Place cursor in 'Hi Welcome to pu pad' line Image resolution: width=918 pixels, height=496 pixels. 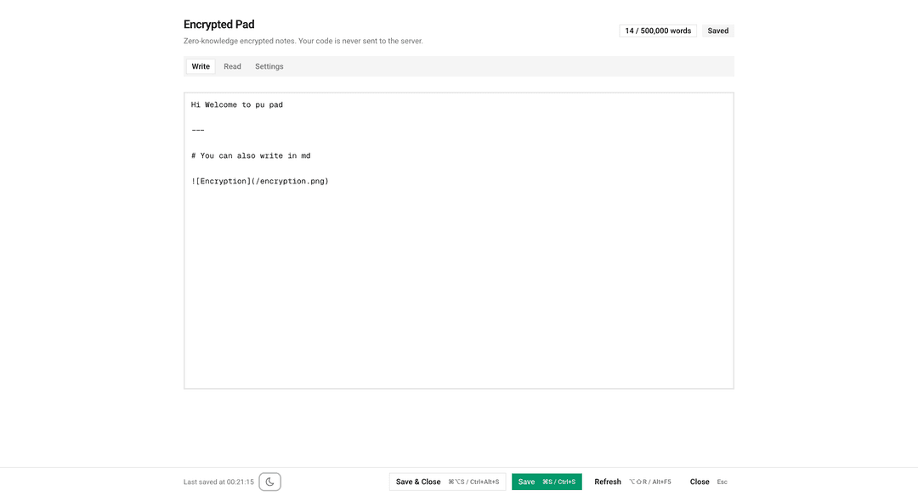pyautogui.click(x=237, y=105)
